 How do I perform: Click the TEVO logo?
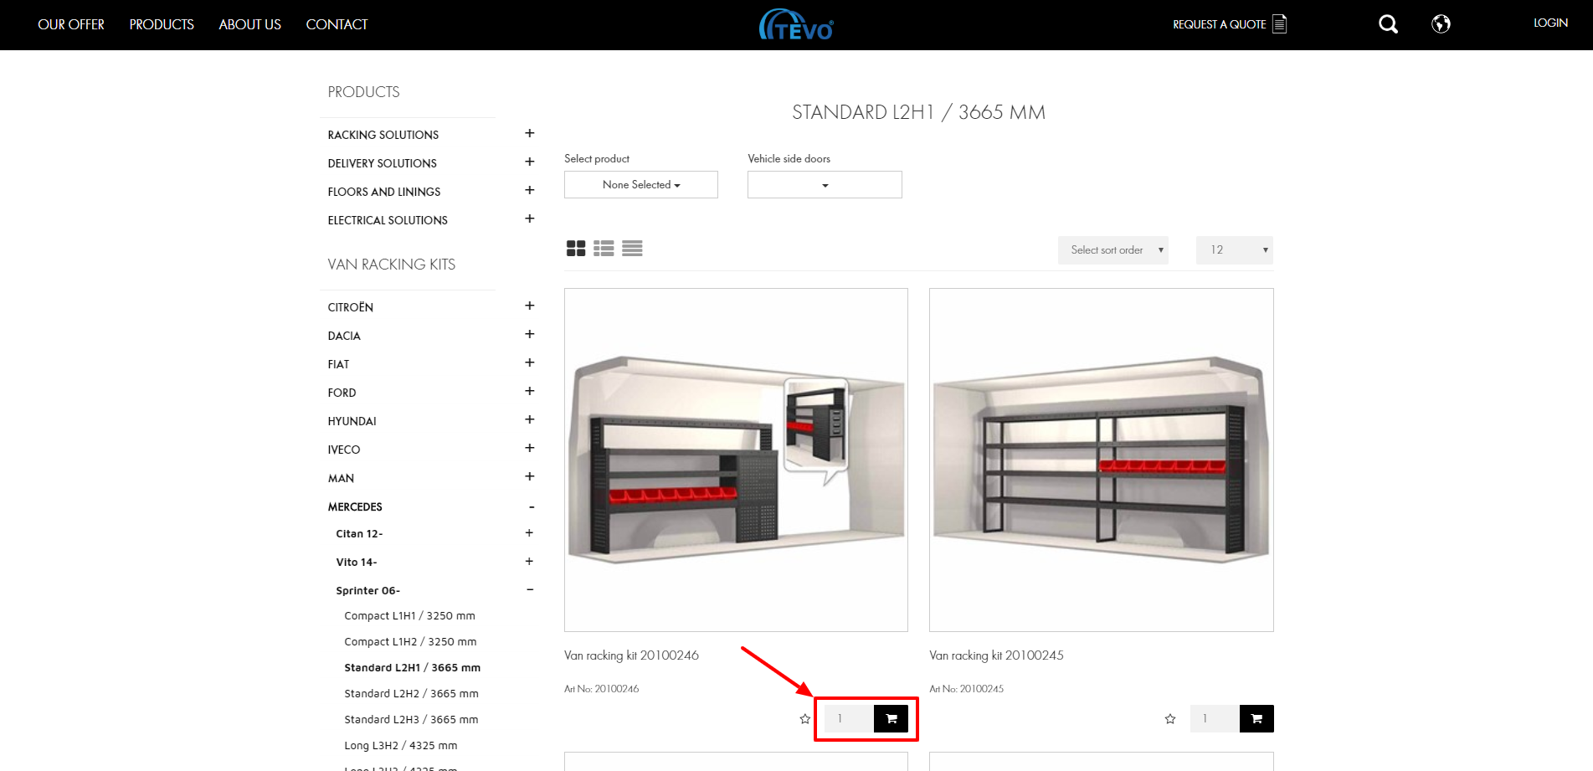(796, 25)
